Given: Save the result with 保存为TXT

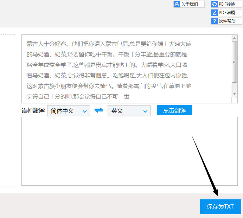Looking at the screenshot, I should click(x=220, y=207).
